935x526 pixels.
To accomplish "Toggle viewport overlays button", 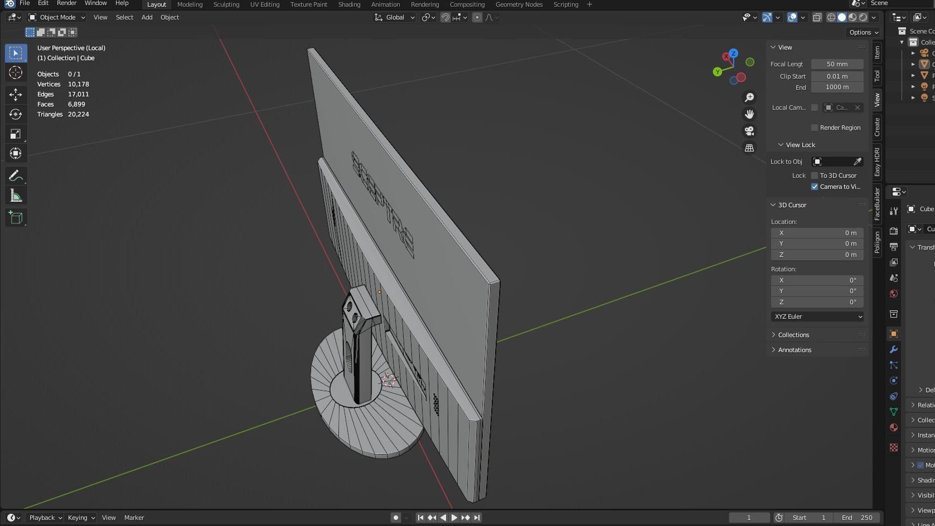I will (x=792, y=17).
